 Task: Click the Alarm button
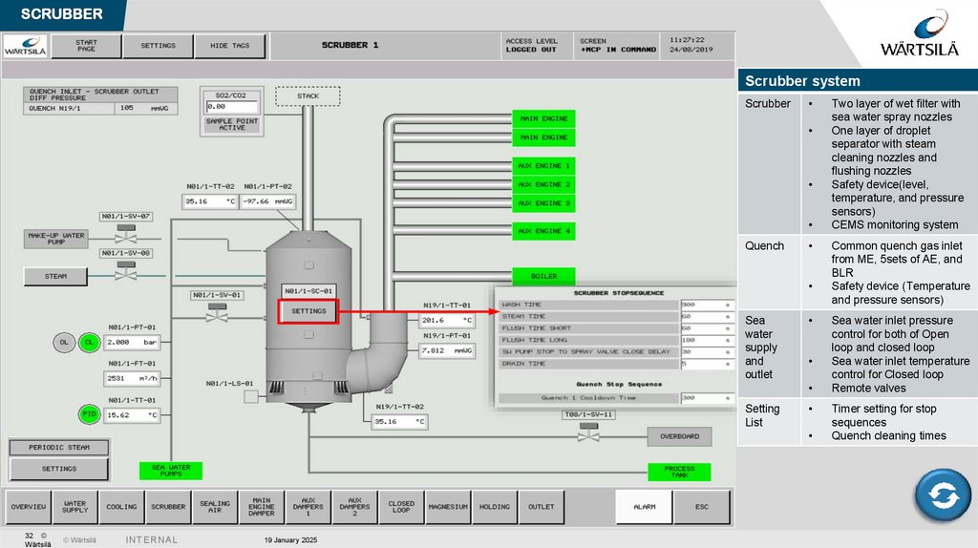point(645,507)
